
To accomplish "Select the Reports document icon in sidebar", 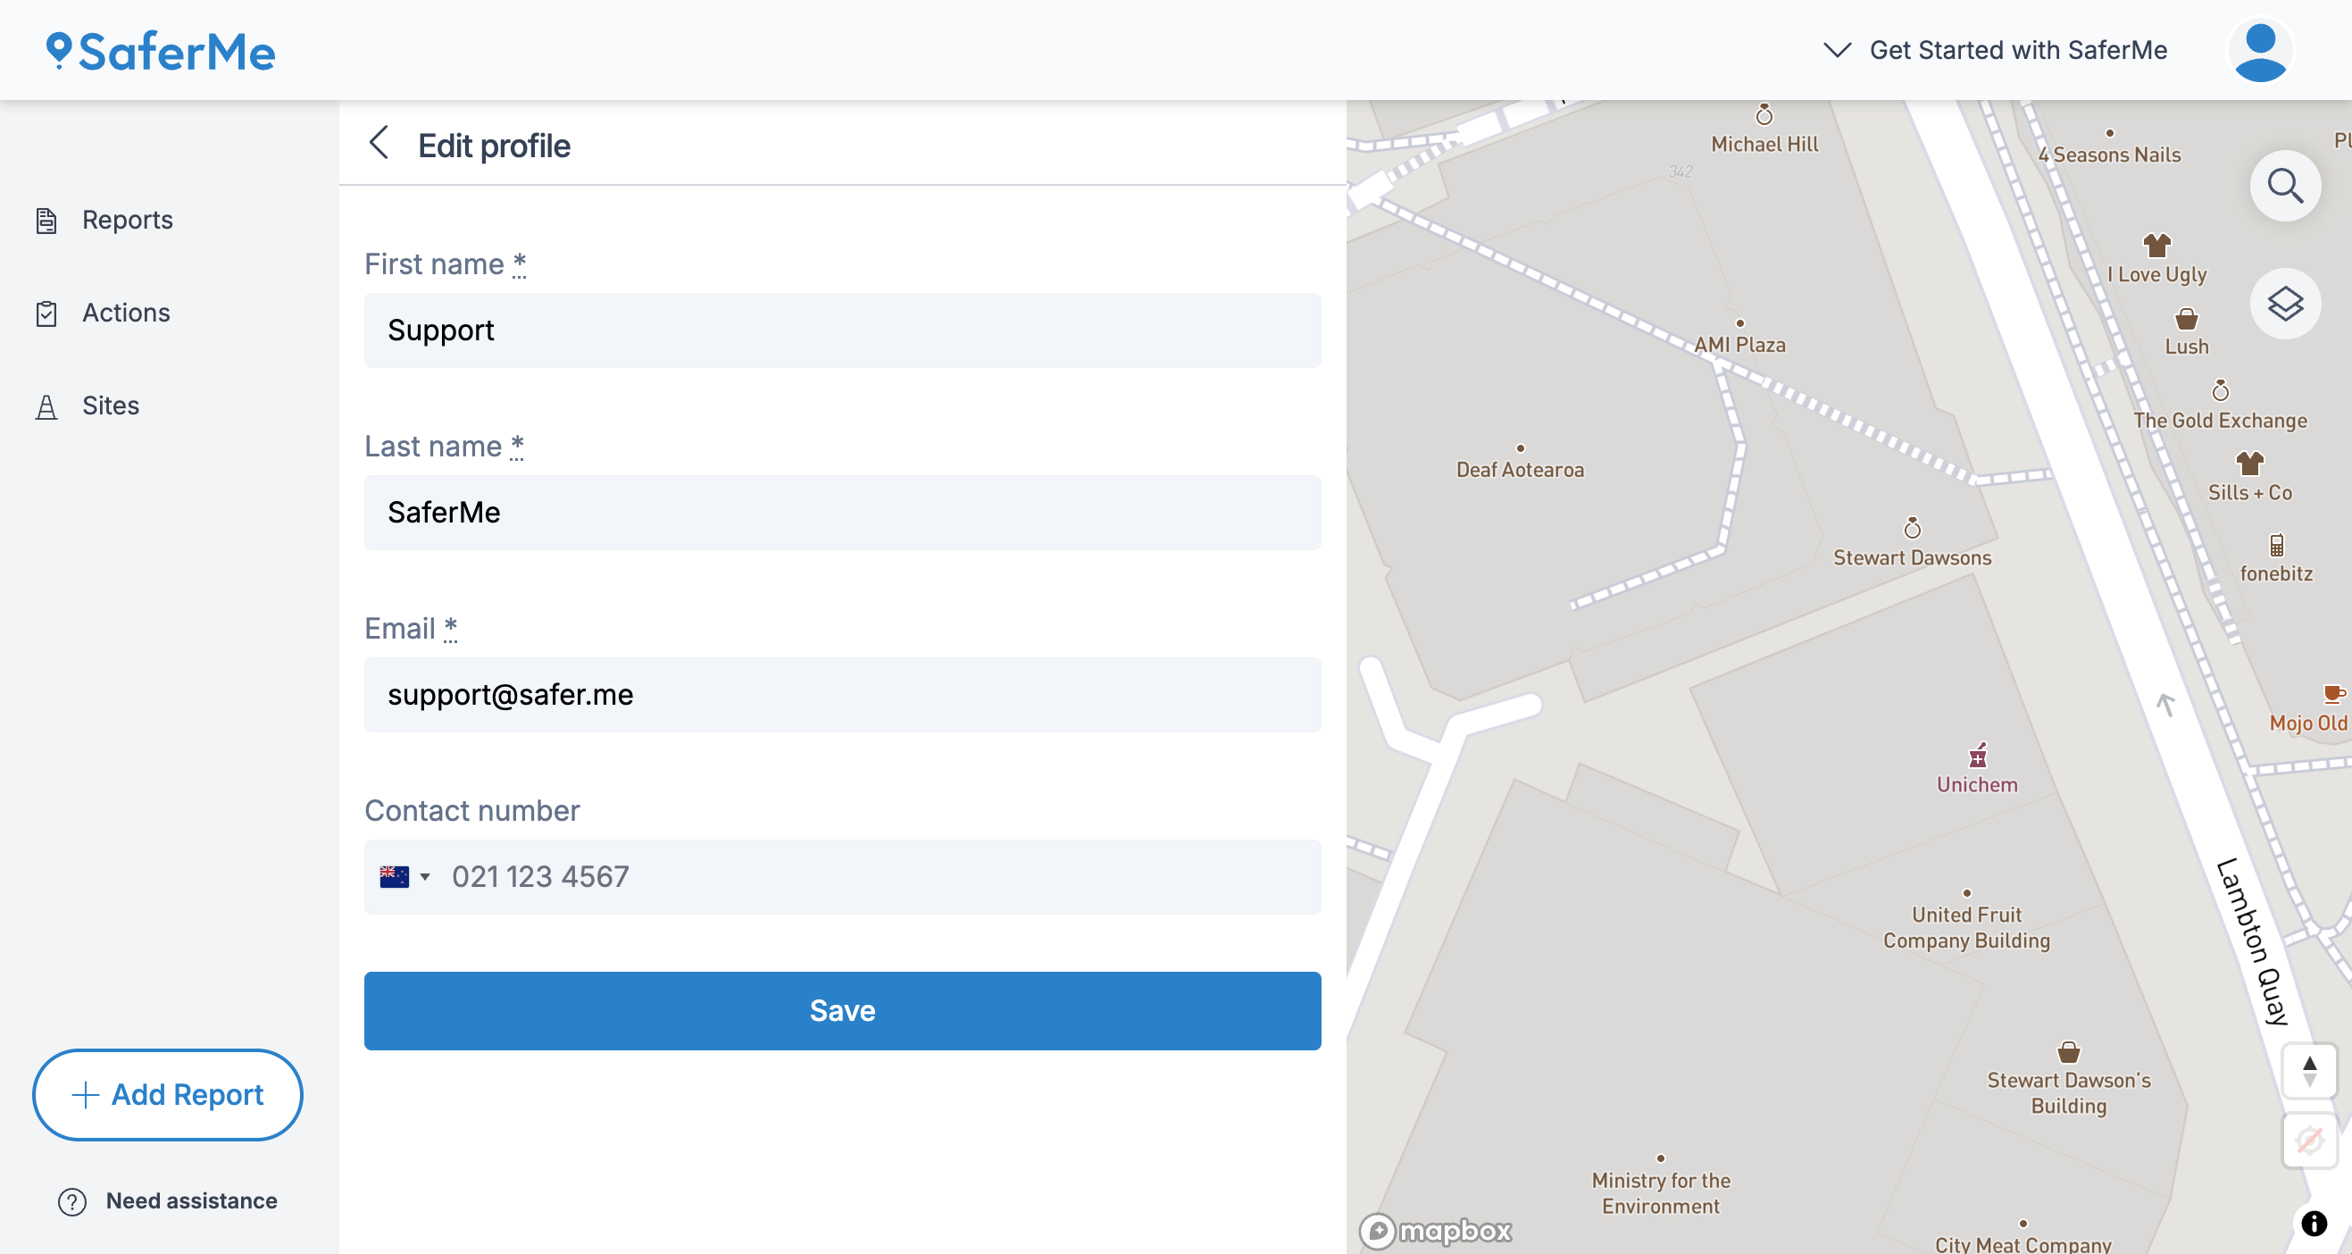I will [46, 219].
